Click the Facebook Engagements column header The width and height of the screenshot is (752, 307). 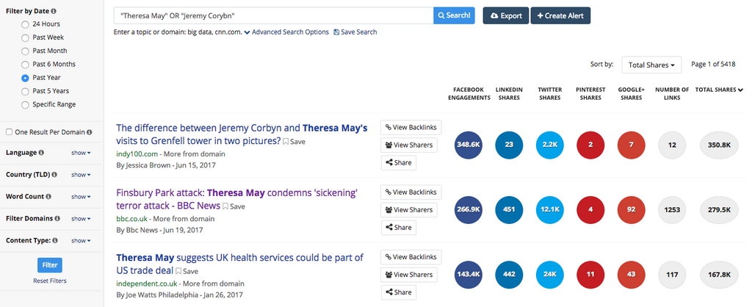(468, 93)
